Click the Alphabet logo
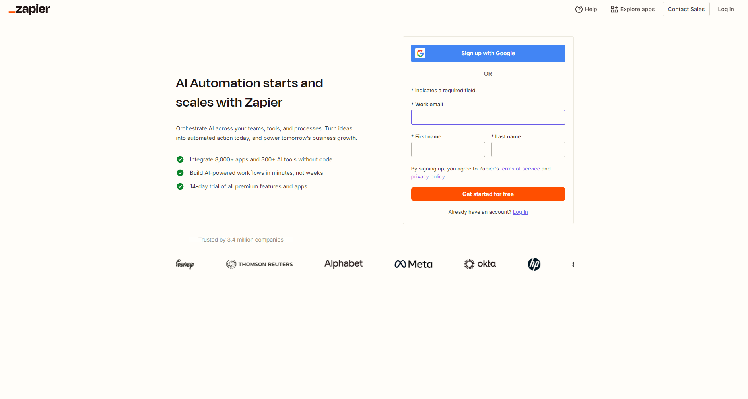The width and height of the screenshot is (748, 399). click(x=344, y=264)
